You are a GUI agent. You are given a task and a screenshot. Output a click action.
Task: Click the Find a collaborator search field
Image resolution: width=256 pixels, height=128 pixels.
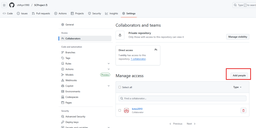182,98
